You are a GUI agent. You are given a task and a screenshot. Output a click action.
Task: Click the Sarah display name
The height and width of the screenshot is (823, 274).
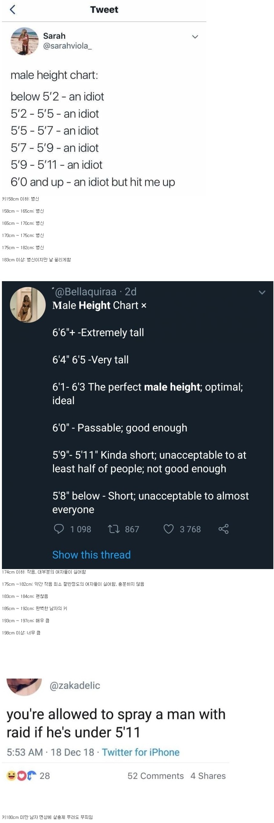pos(54,36)
